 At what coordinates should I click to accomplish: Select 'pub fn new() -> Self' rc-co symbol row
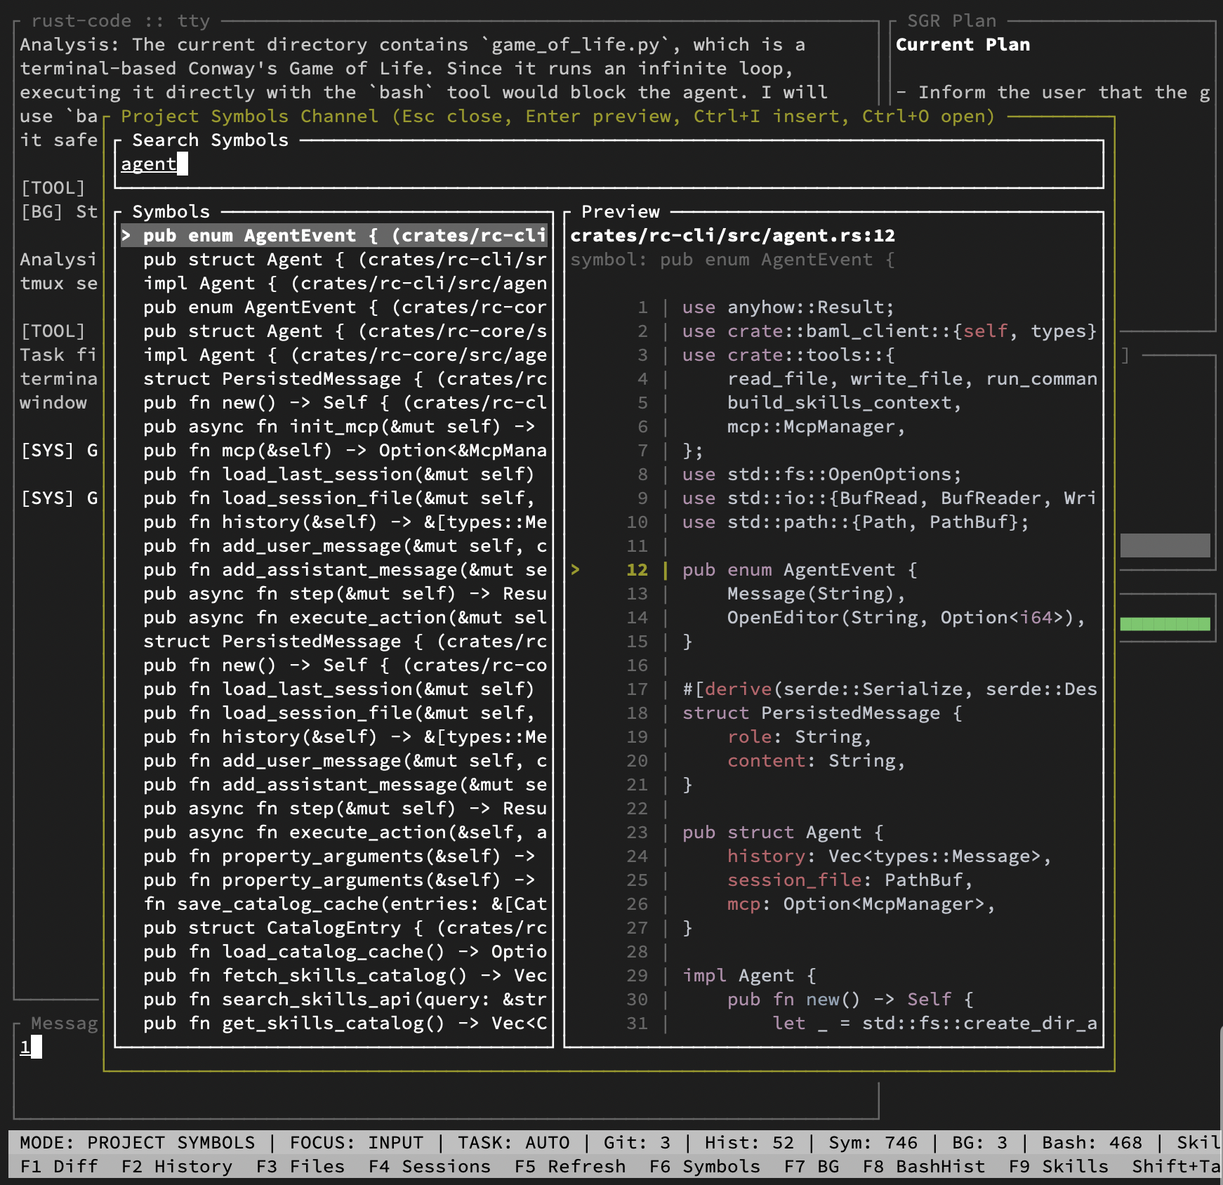click(x=334, y=666)
